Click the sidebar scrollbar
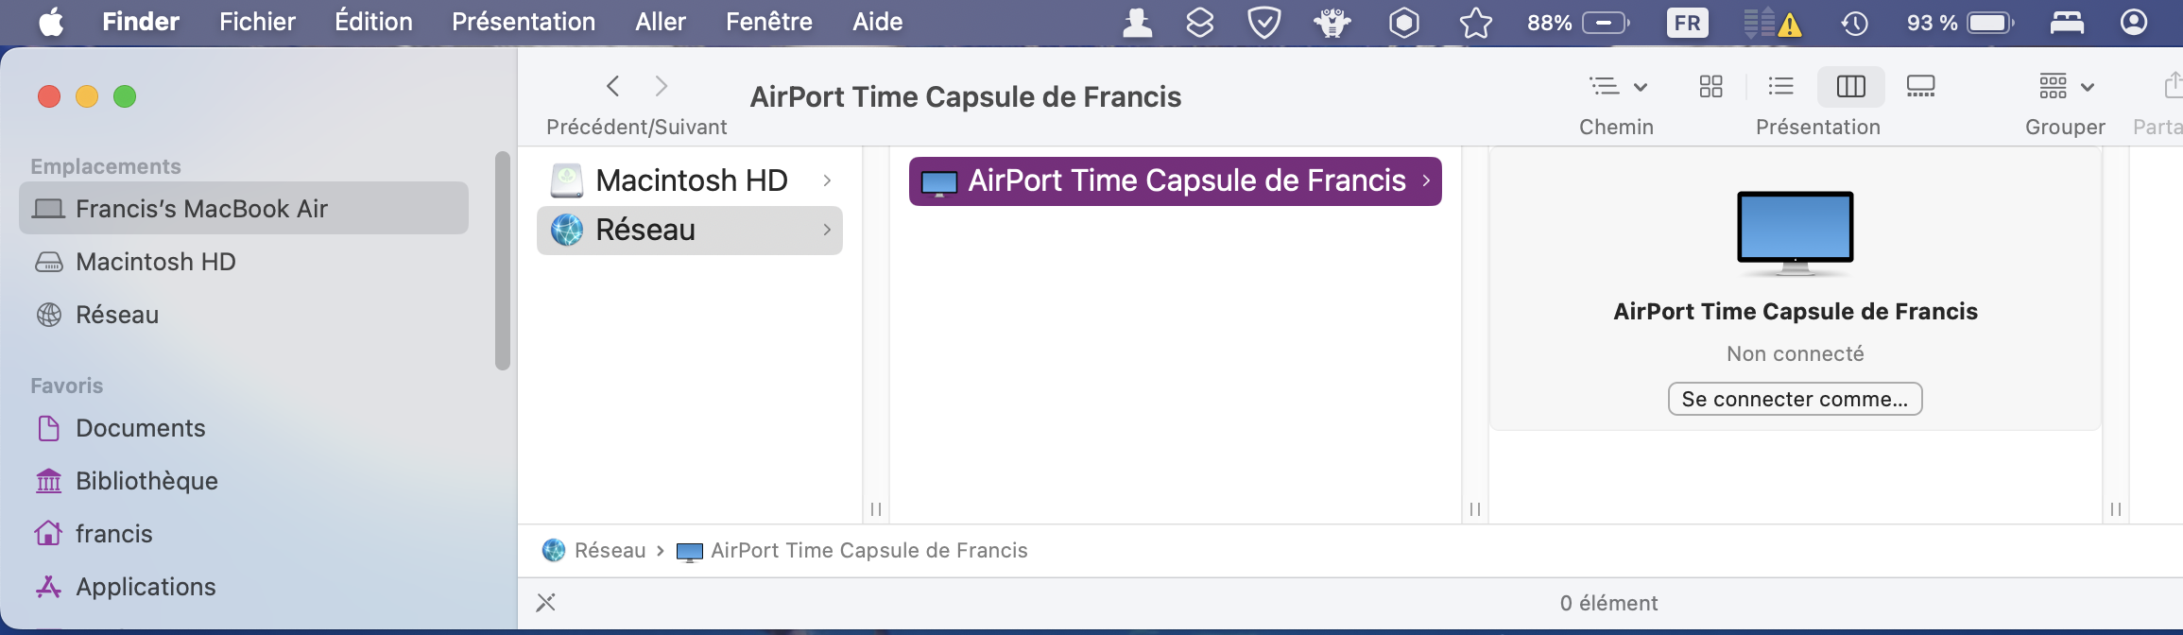2183x635 pixels. click(502, 260)
